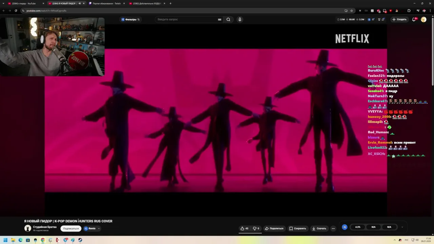This screenshot has width=434, height=244.
Task: Click the blue extension badge beside 4.3% stat
Action: (x=344, y=227)
